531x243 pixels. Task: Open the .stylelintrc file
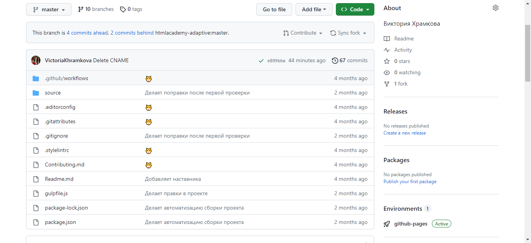click(57, 150)
